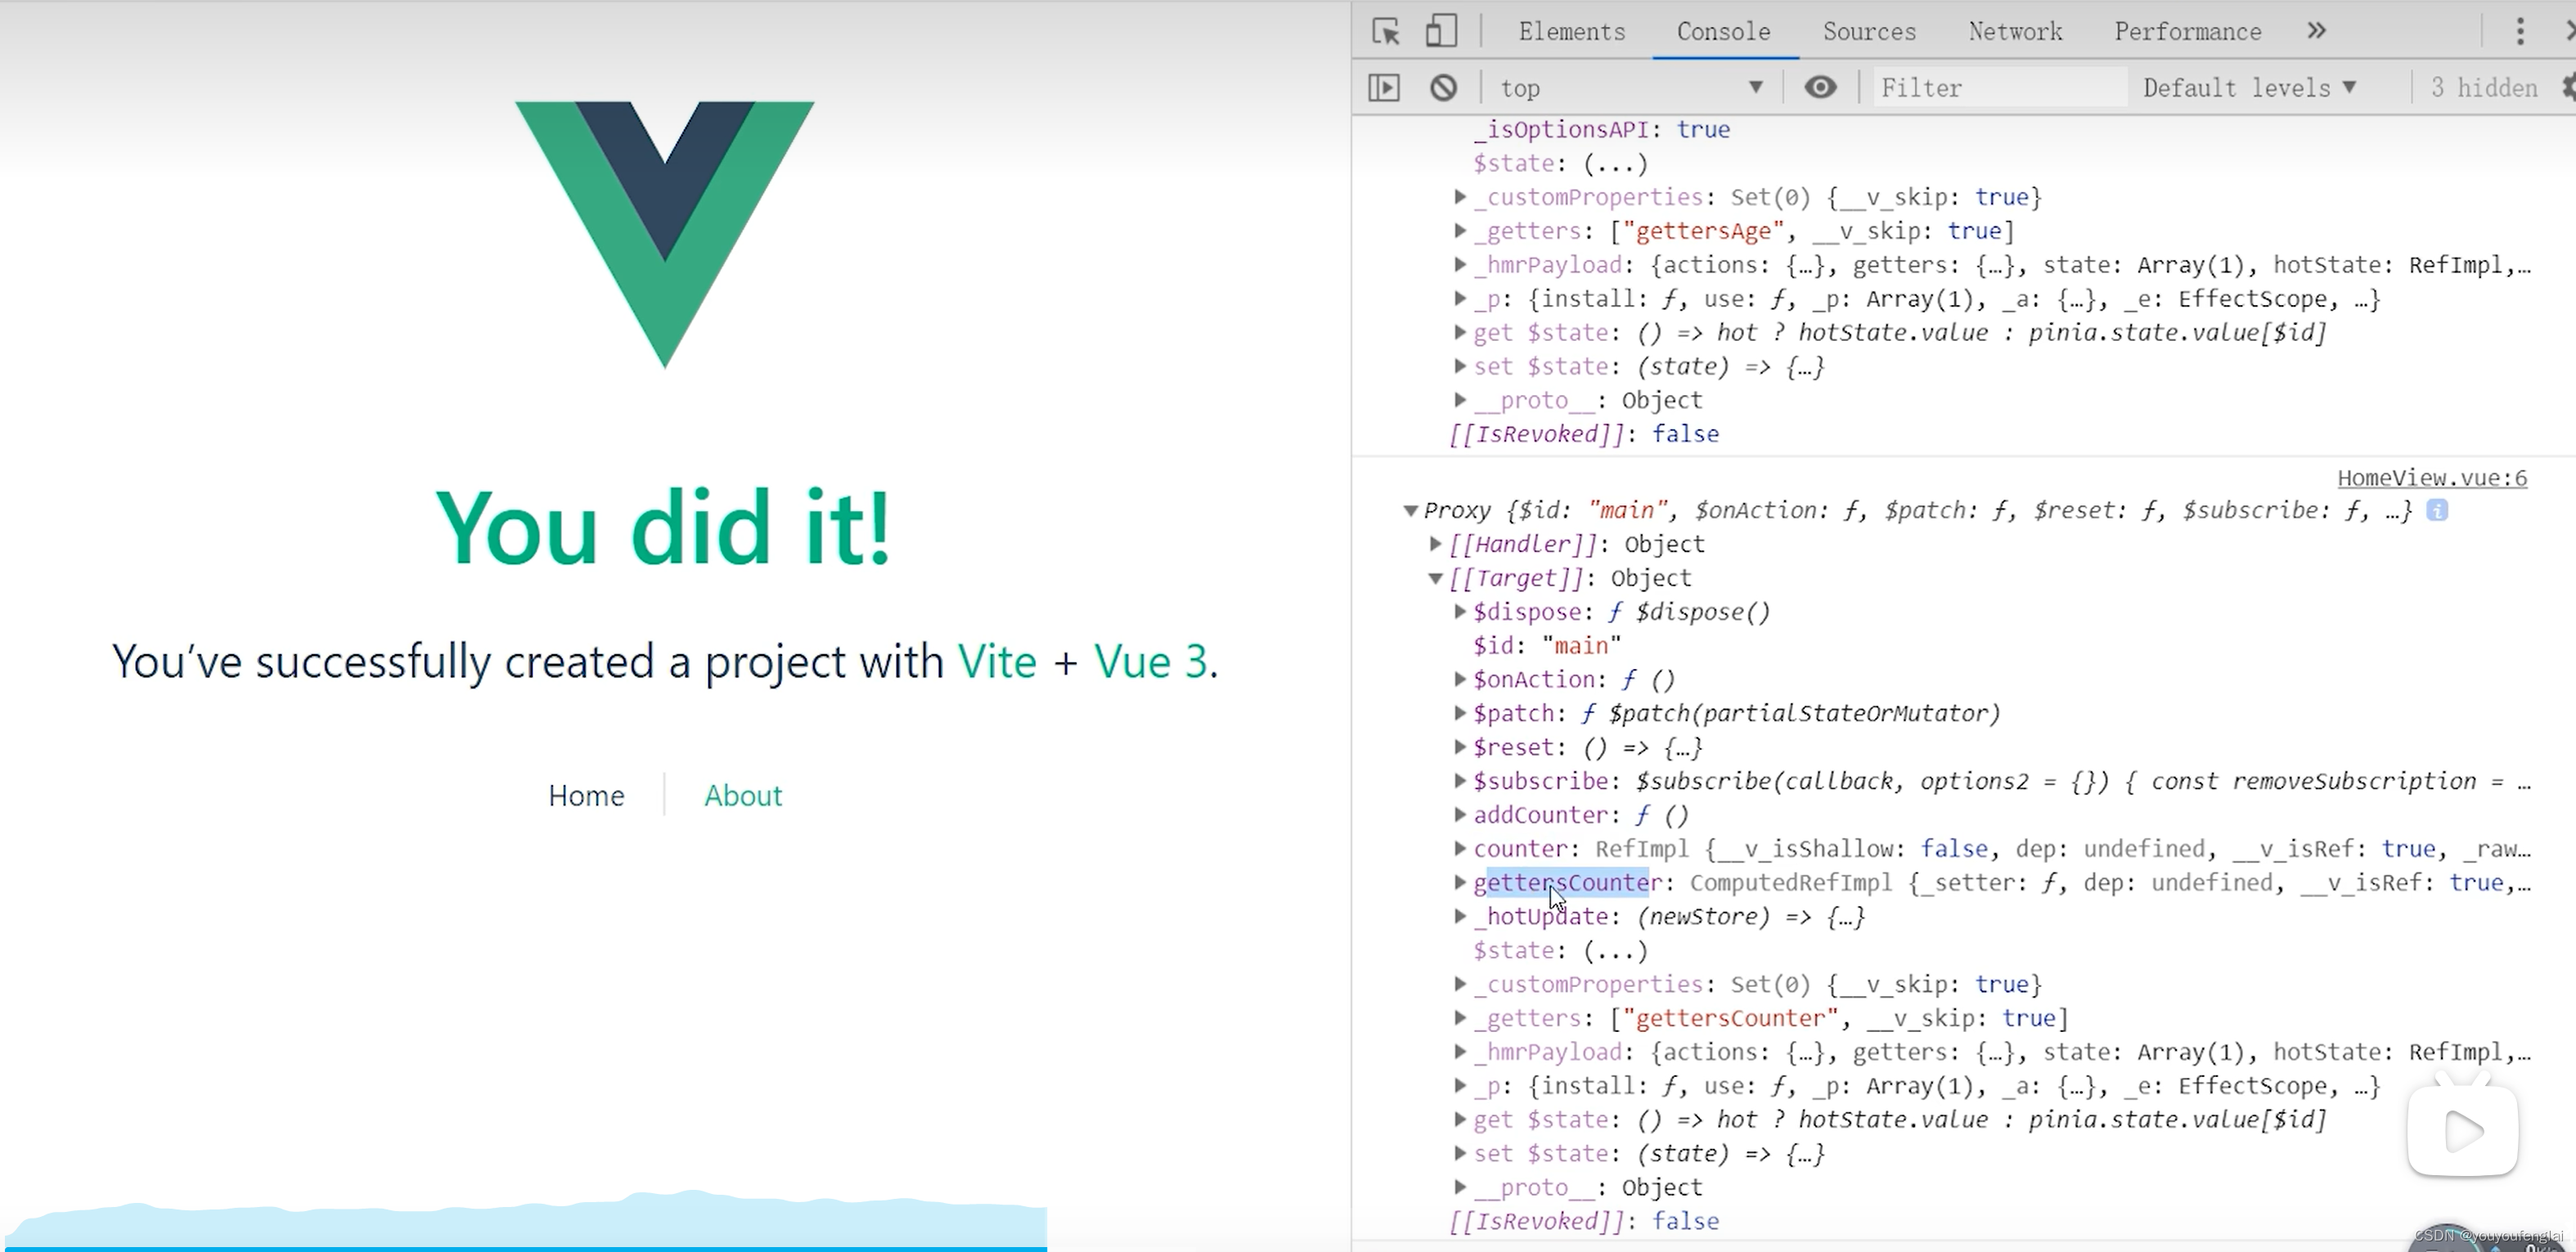2576x1252 pixels.
Task: Expand the $patch function entry
Action: click(1460, 714)
